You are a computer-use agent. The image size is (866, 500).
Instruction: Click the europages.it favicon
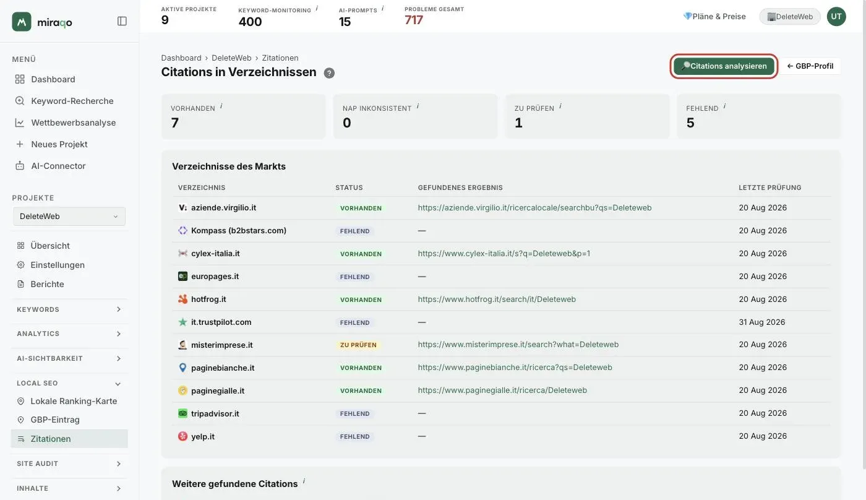click(182, 277)
